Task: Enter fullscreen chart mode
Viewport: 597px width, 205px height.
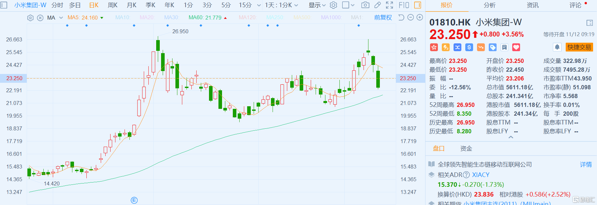Action: tap(389, 5)
